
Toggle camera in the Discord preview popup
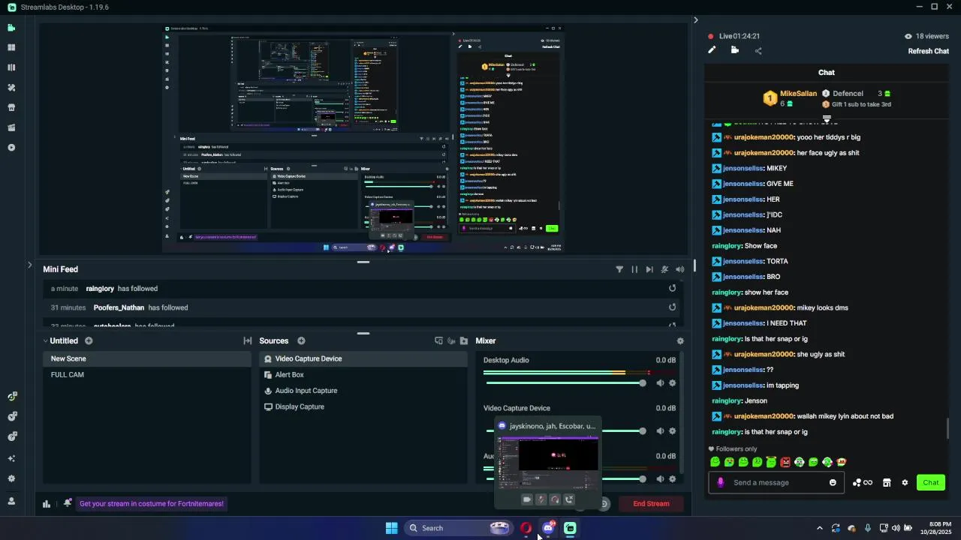527,499
